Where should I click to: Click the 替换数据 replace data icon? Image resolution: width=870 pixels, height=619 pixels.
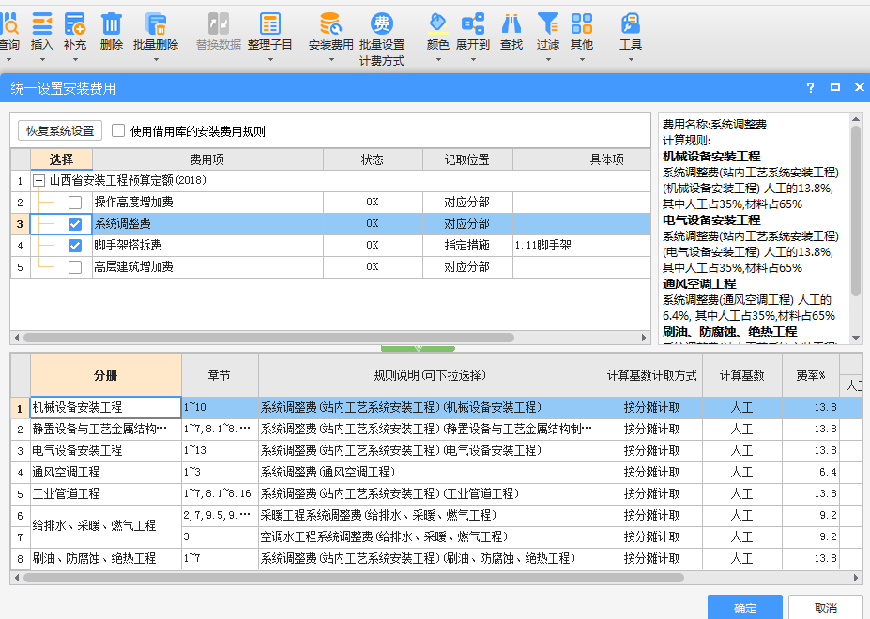(x=218, y=23)
